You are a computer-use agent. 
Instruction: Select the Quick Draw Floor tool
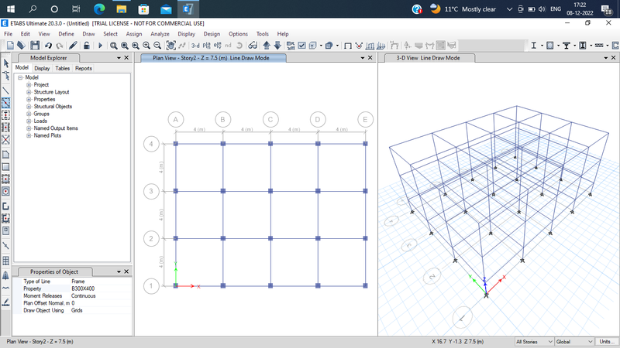pos(6,179)
